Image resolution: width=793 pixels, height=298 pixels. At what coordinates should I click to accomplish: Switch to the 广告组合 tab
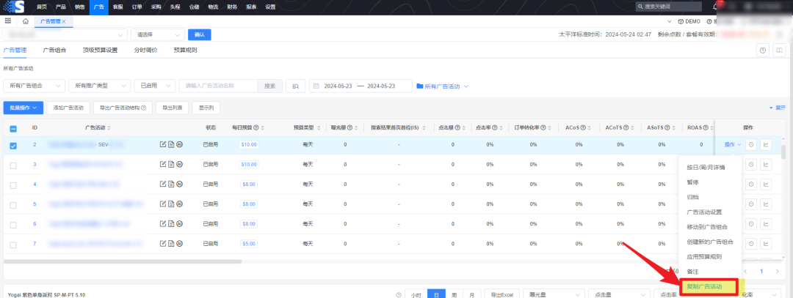coord(54,50)
